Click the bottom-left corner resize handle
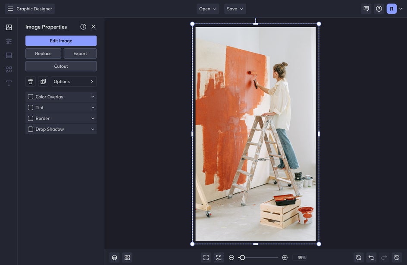Image resolution: width=407 pixels, height=265 pixels. 192,244
